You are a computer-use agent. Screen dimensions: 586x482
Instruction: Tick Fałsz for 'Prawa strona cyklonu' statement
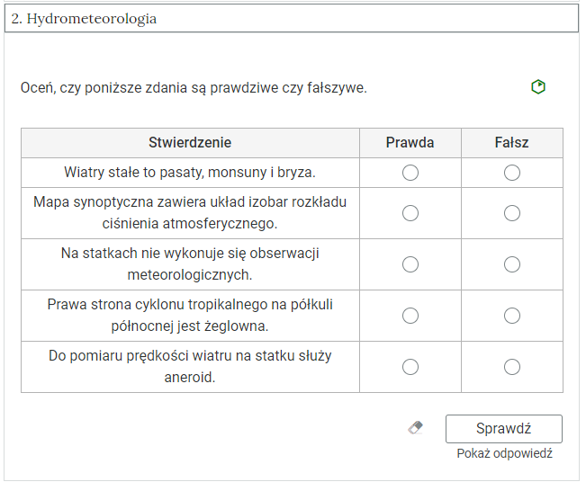pos(511,316)
